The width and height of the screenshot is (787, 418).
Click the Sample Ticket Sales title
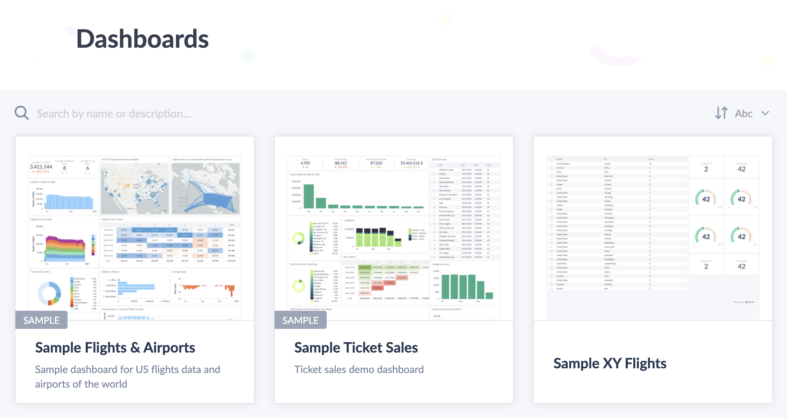[x=356, y=348]
